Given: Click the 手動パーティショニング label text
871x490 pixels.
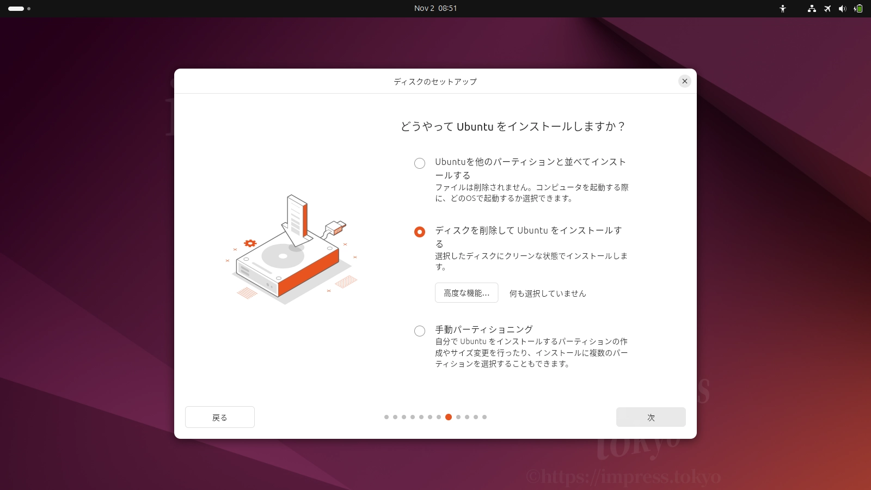Looking at the screenshot, I should tap(484, 329).
